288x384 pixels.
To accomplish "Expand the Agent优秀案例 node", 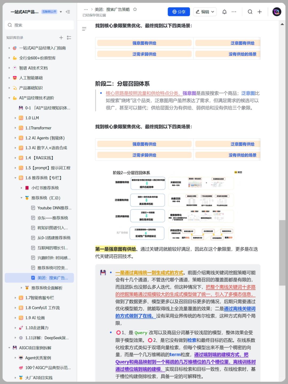I will click(x=15, y=358).
